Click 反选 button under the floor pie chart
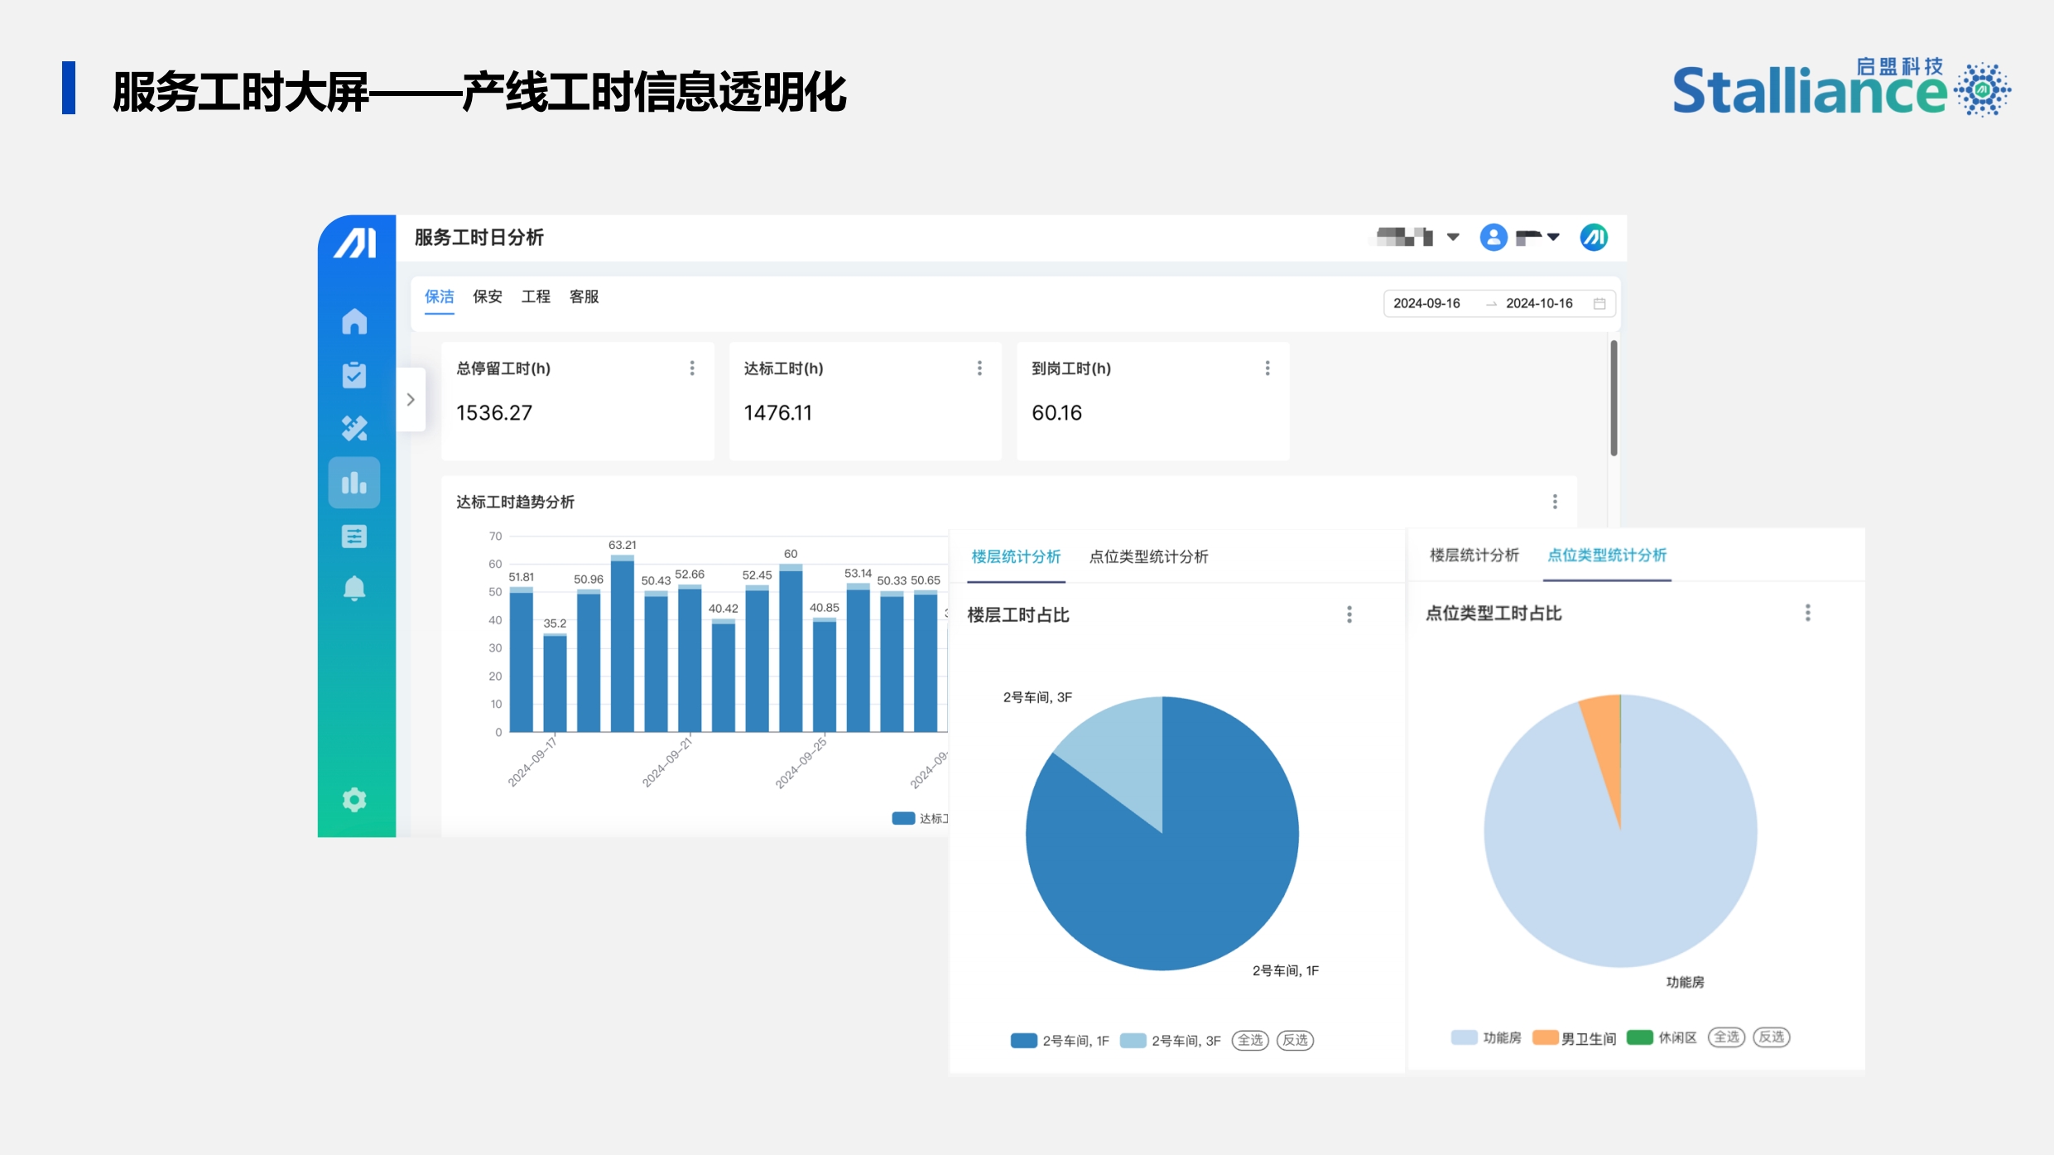Screen dimensions: 2054x1155 [x=1296, y=1040]
